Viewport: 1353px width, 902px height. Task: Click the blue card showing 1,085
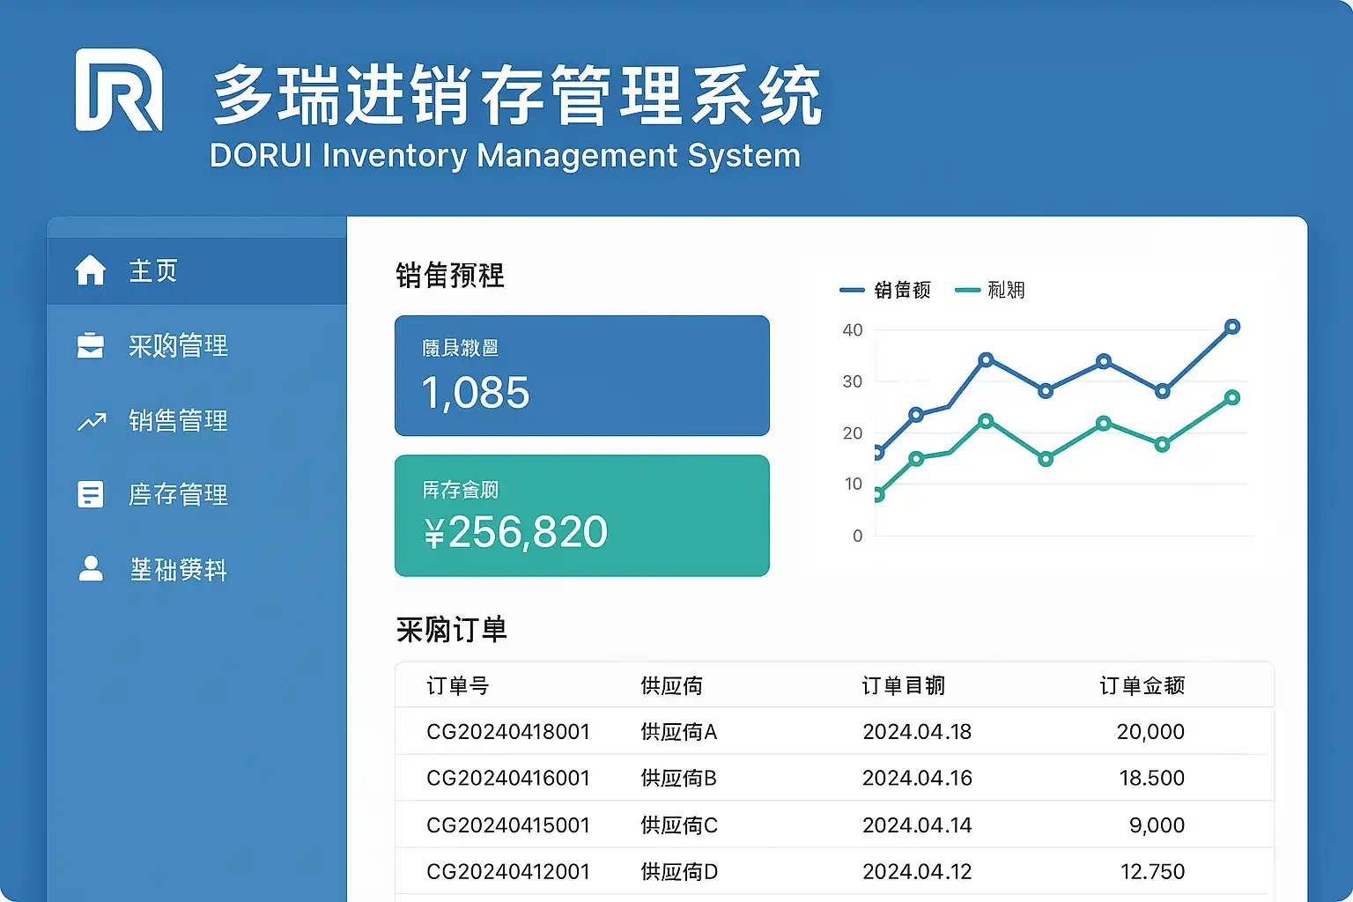(x=581, y=375)
